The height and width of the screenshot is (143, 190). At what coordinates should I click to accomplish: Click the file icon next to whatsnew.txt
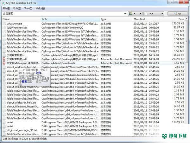pyautogui.click(x=4, y=24)
